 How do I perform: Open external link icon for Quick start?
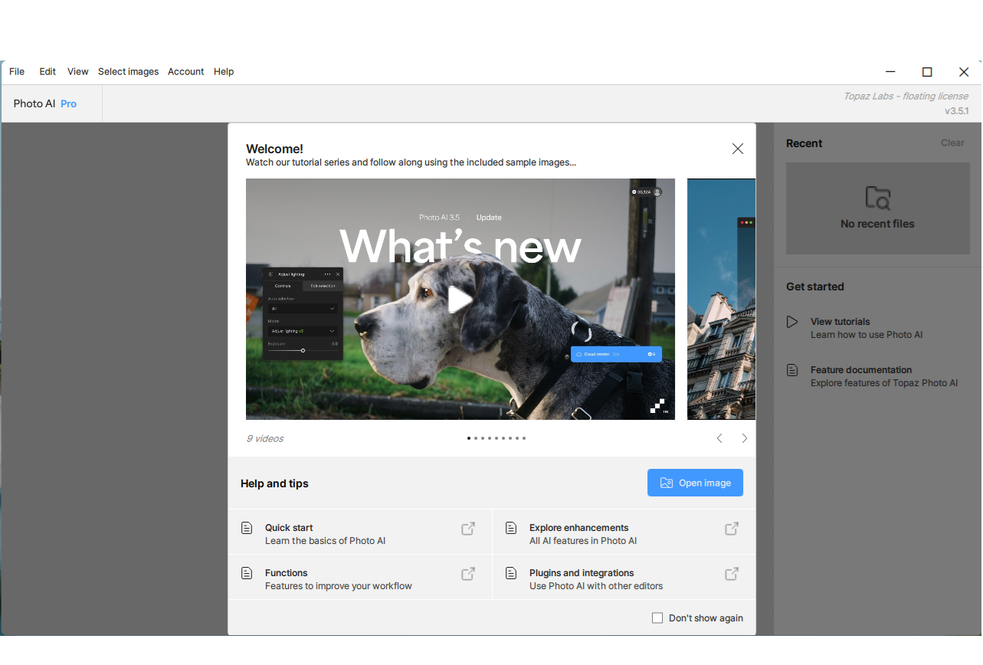point(467,529)
